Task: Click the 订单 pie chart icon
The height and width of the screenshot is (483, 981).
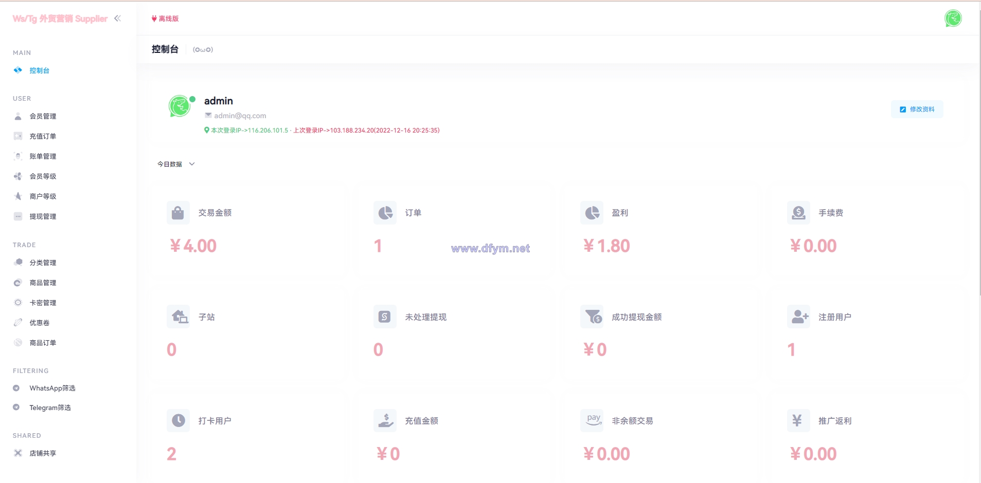Action: (385, 213)
